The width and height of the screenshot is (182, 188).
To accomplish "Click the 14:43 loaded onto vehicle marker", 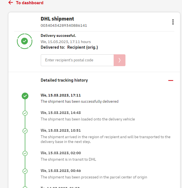I will [25, 113].
